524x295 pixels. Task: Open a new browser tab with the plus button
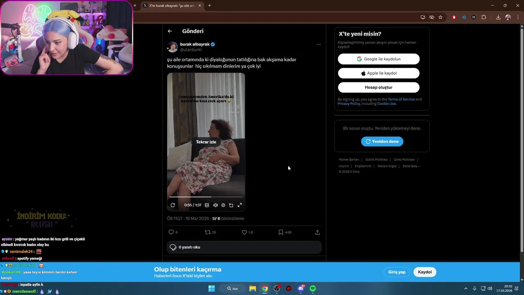[210, 6]
